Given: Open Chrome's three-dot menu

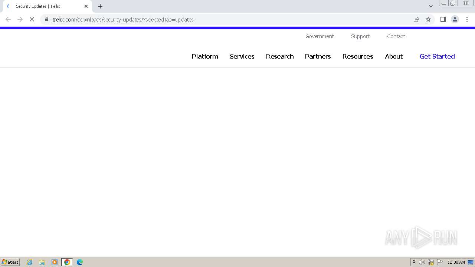Looking at the screenshot, I should coord(467,19).
